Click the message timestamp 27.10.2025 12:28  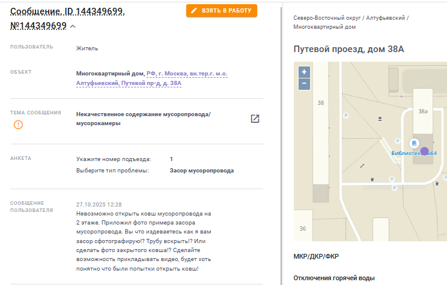pyautogui.click(x=99, y=205)
